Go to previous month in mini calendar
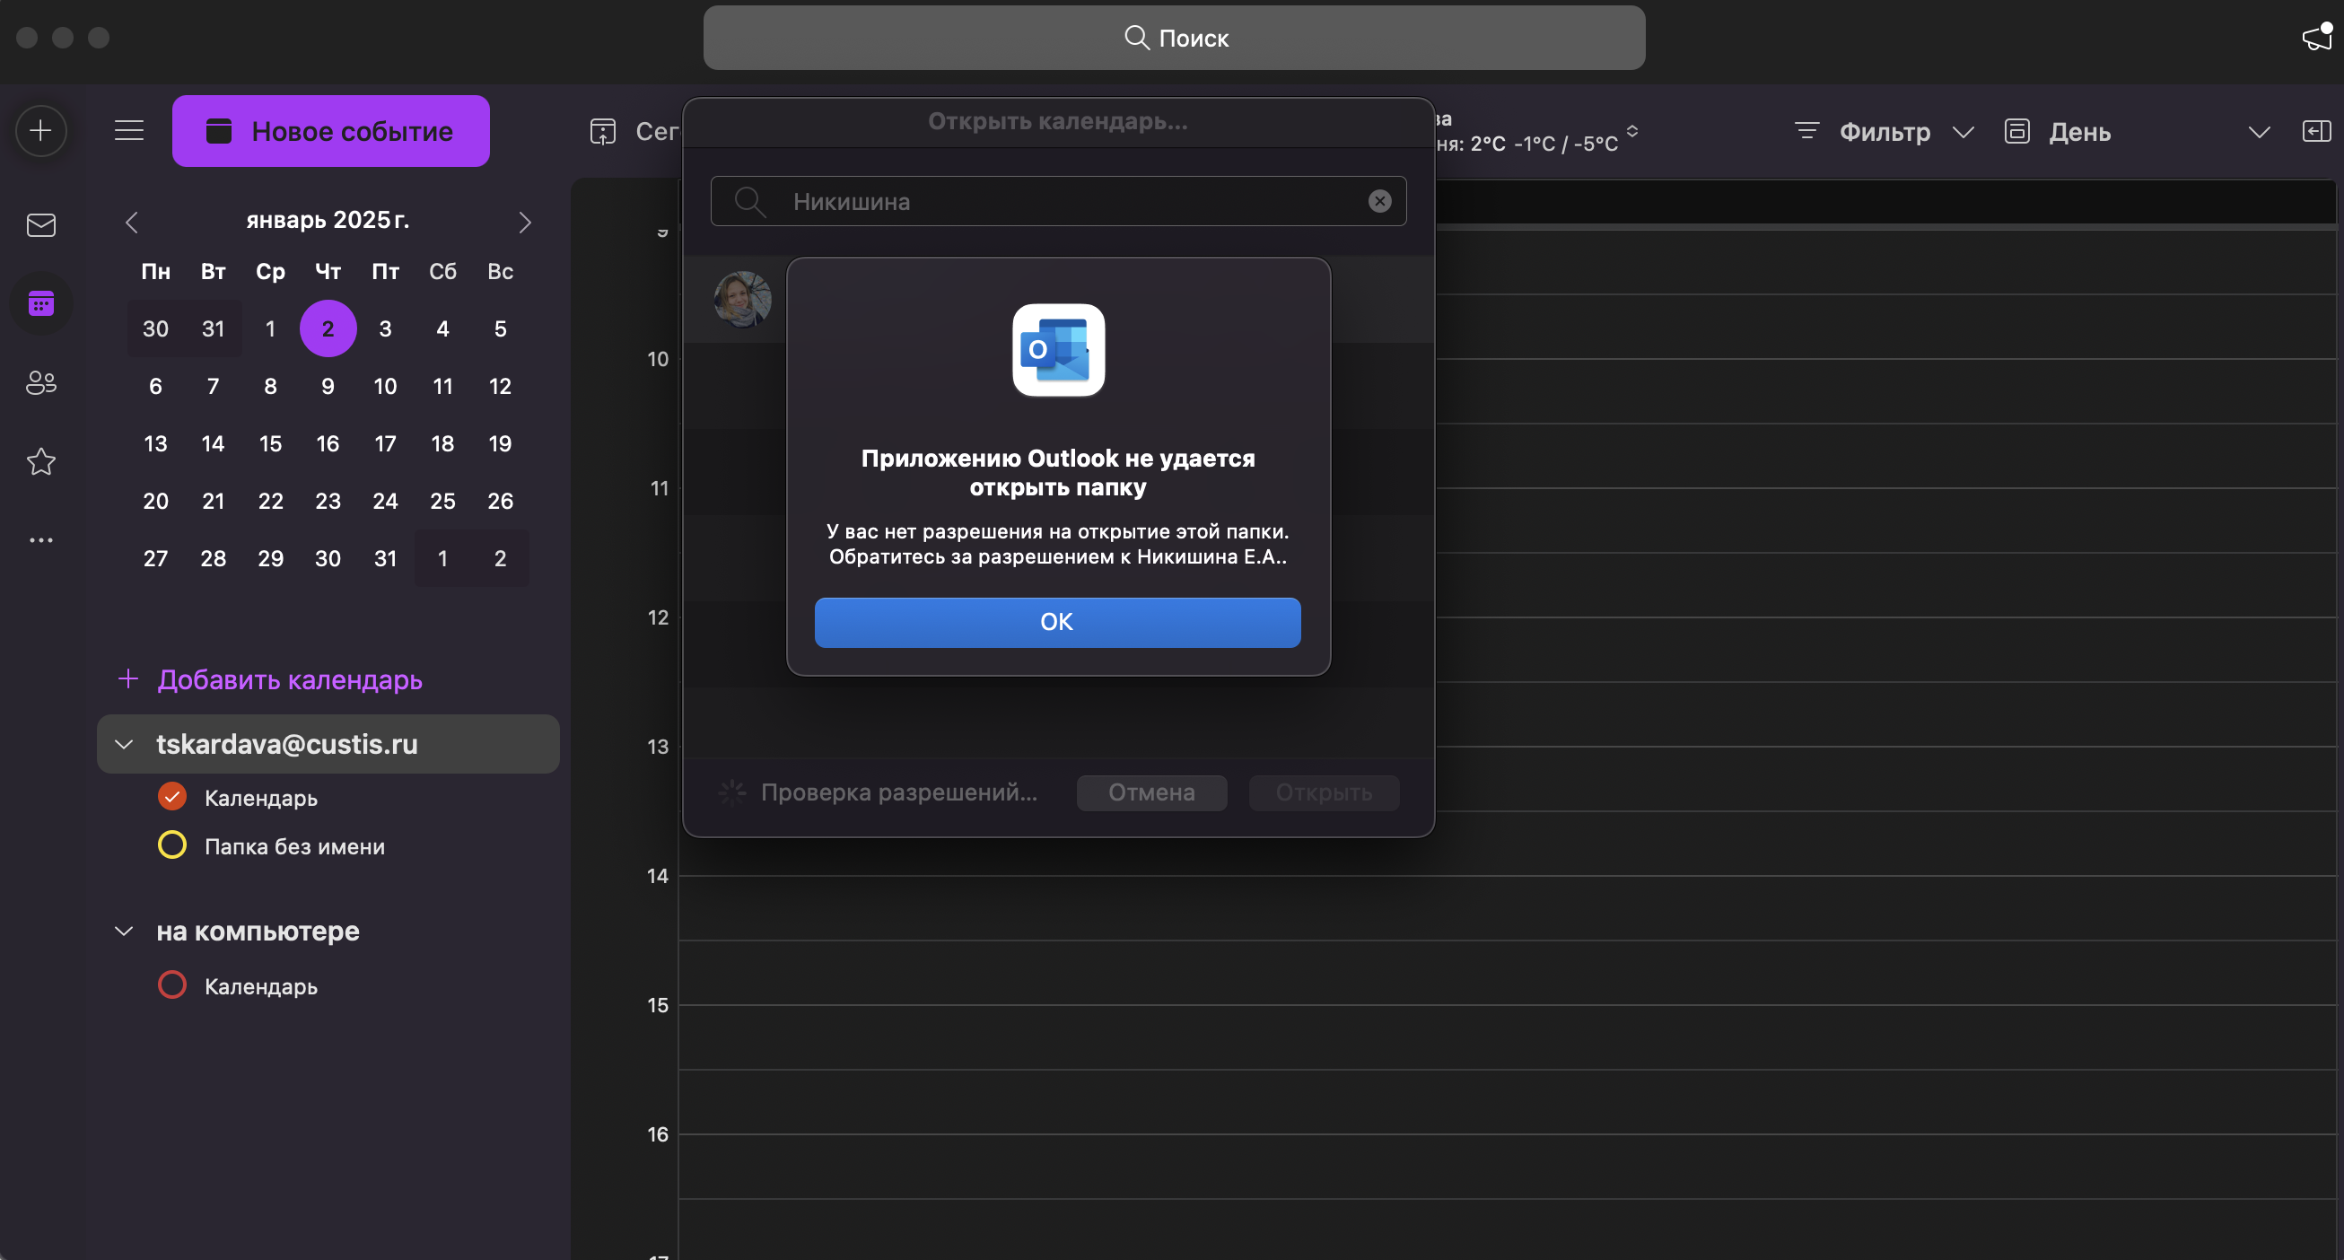This screenshot has height=1260, width=2344. pyautogui.click(x=132, y=222)
